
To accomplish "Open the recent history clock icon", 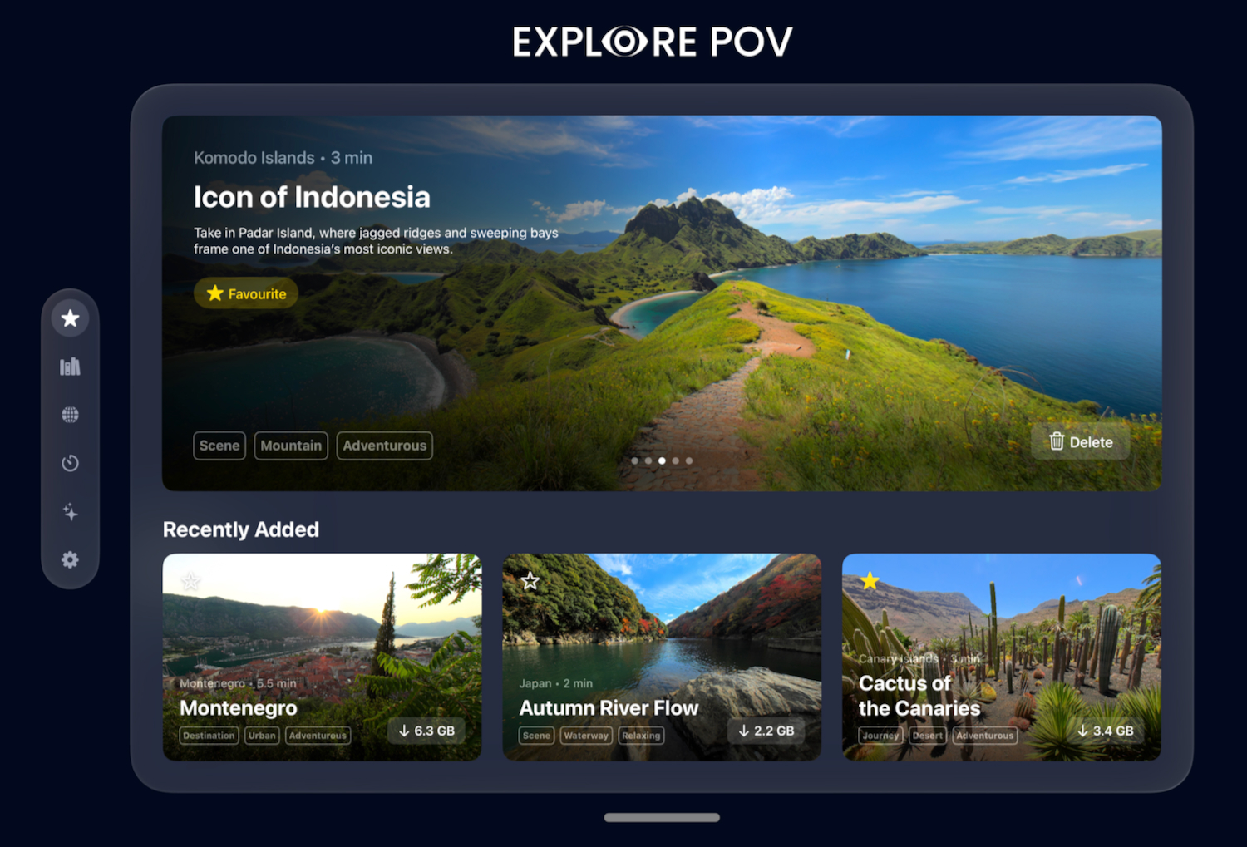I will (x=71, y=463).
